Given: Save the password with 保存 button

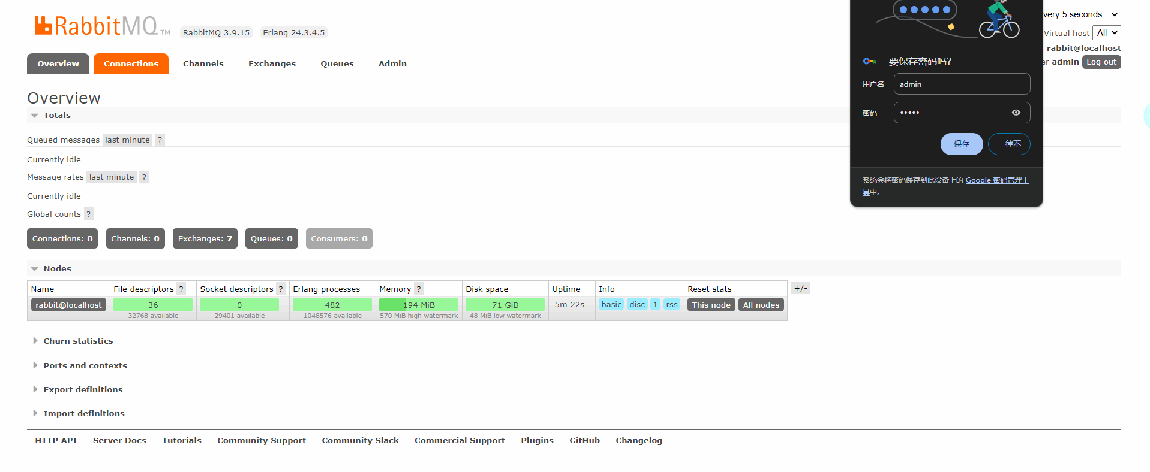Looking at the screenshot, I should tap(962, 144).
